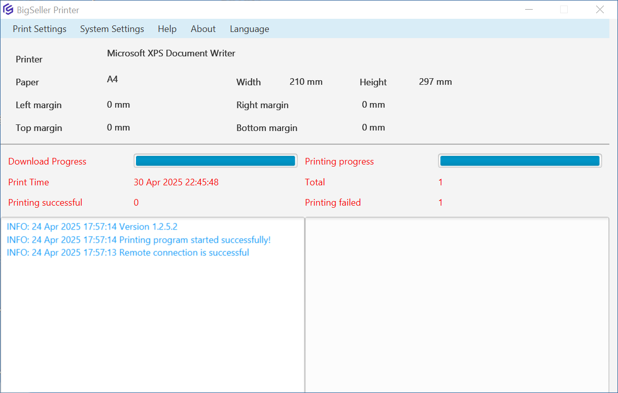This screenshot has width=618, height=393.
Task: Click the '0 mm' Right margin value
Action: [373, 105]
